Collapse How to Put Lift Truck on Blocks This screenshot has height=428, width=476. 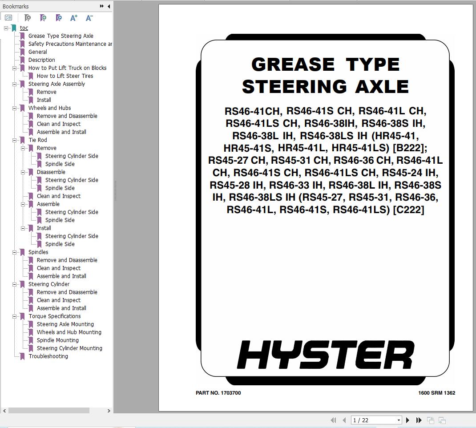(14, 68)
